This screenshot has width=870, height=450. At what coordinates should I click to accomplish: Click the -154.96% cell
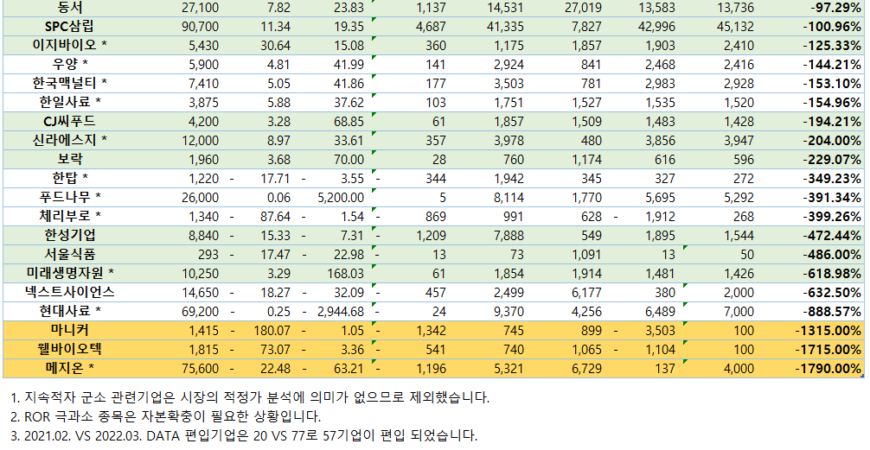832,102
